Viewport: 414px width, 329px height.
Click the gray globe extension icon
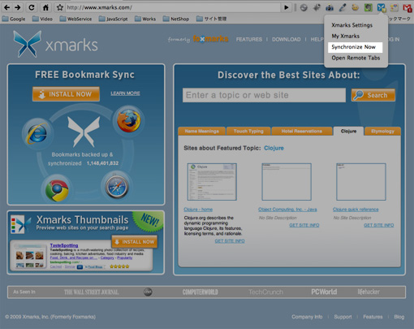[304, 7]
